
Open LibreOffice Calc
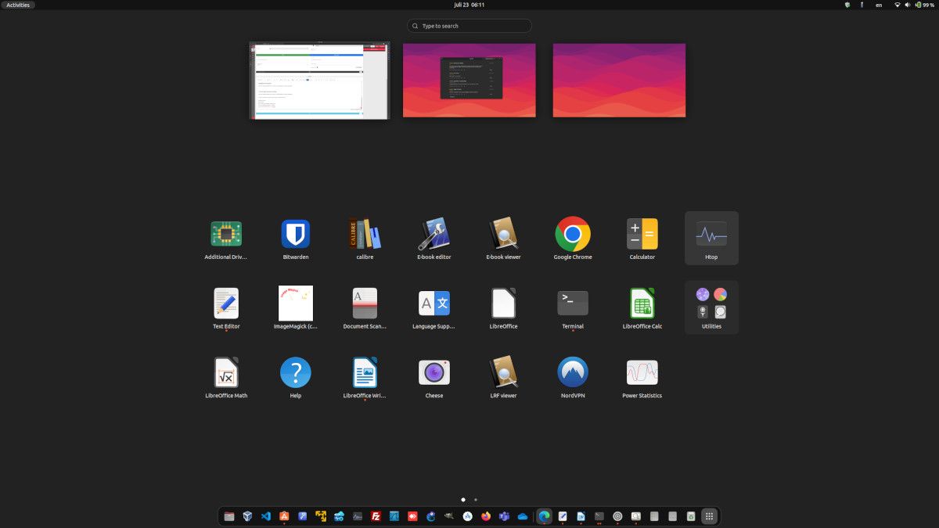click(x=642, y=302)
